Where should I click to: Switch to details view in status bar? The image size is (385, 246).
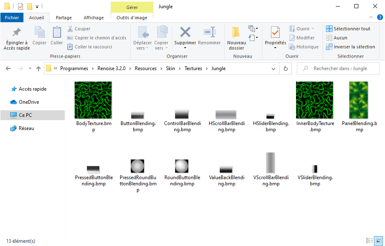369,241
